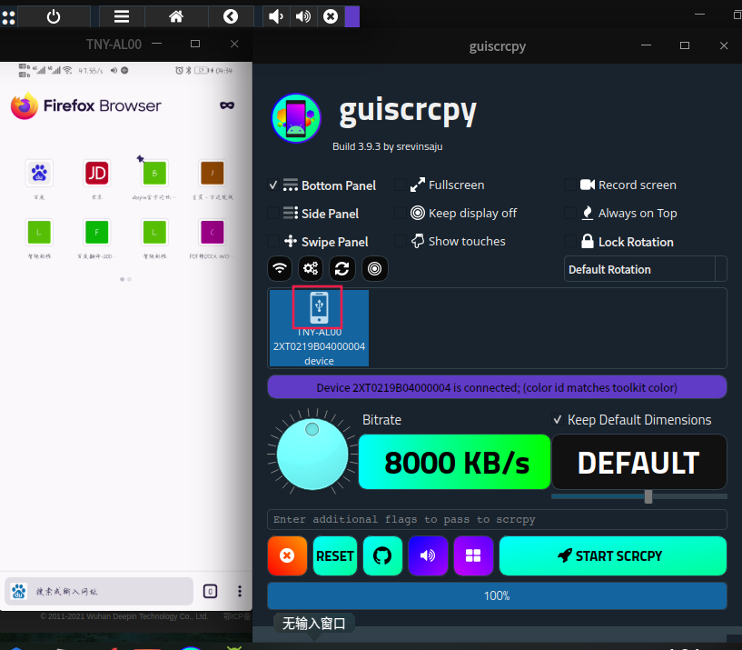Open the settings gears button

coord(311,268)
